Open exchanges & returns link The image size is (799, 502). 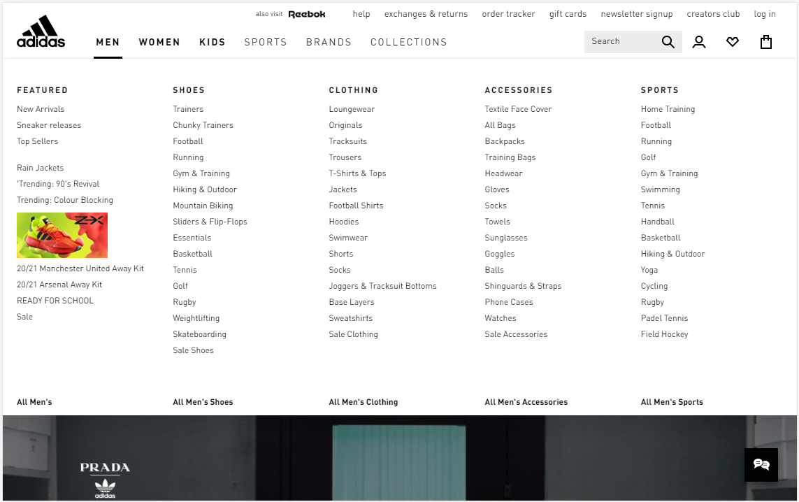[426, 14]
